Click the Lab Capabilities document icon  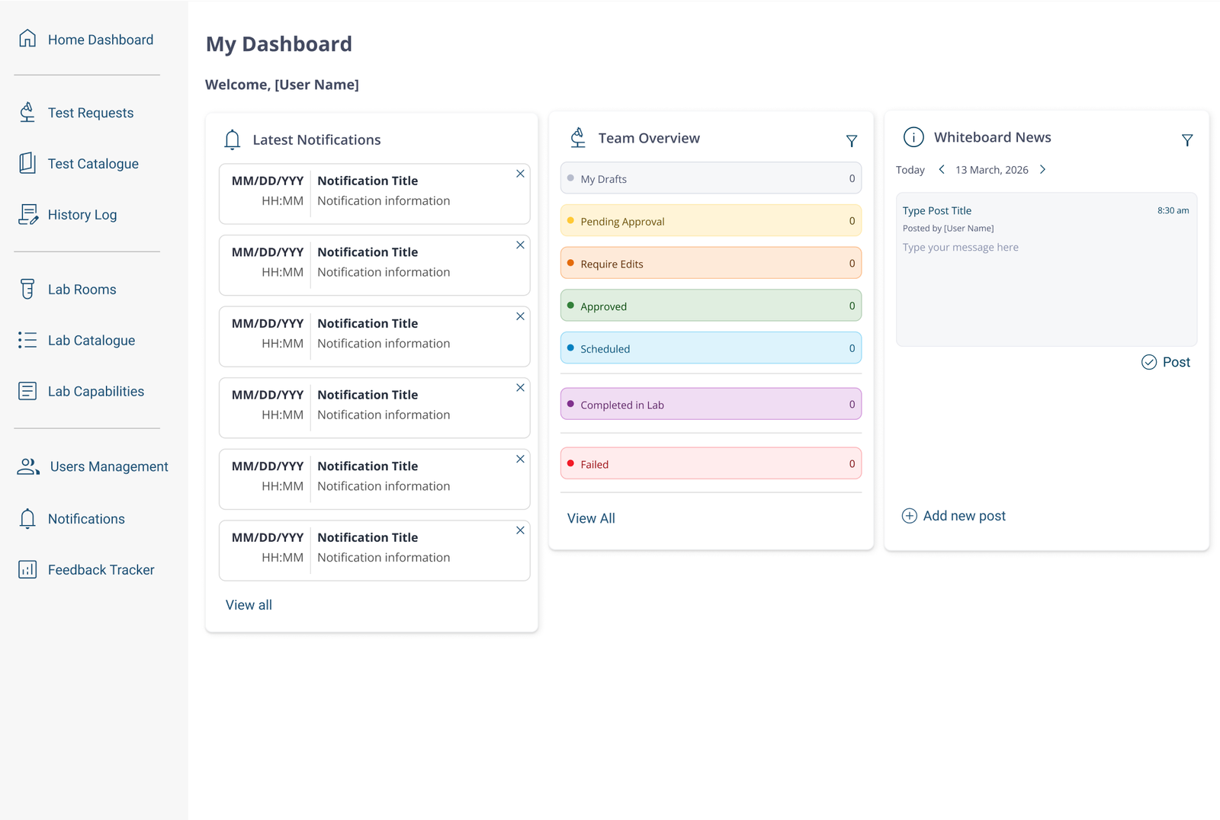click(x=27, y=391)
